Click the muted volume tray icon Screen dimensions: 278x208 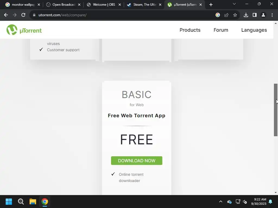pos(245,201)
